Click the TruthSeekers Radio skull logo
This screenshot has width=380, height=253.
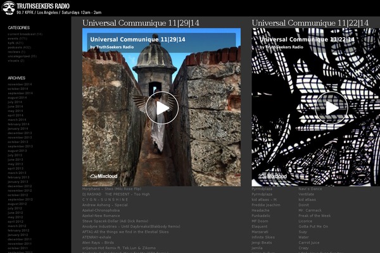click(8, 8)
